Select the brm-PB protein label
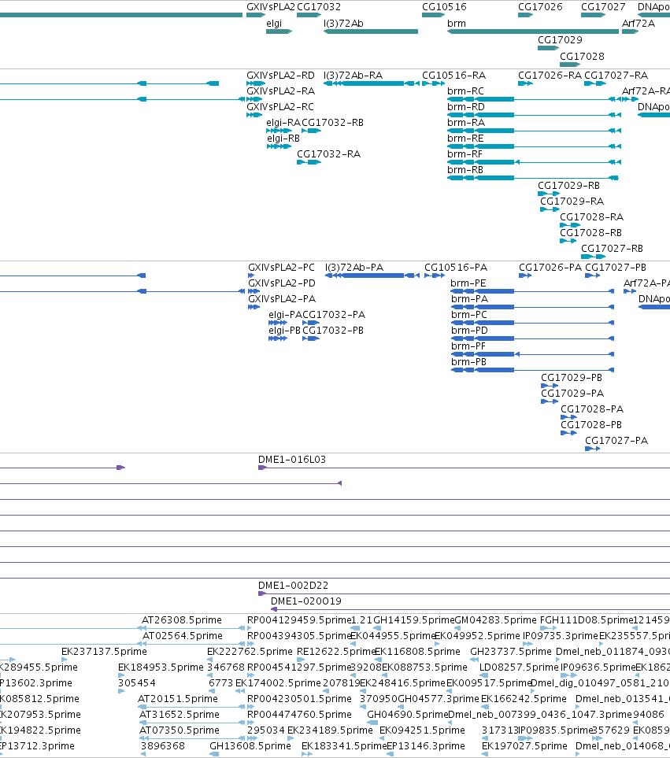 469,362
